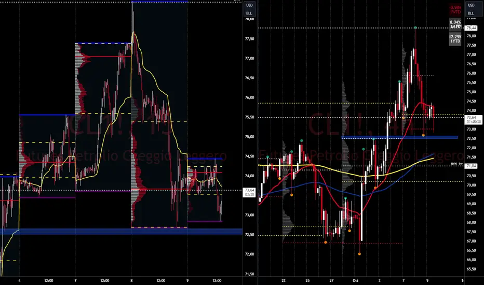
Task: Select the 78,44 price label on right axis
Action: 471,28
